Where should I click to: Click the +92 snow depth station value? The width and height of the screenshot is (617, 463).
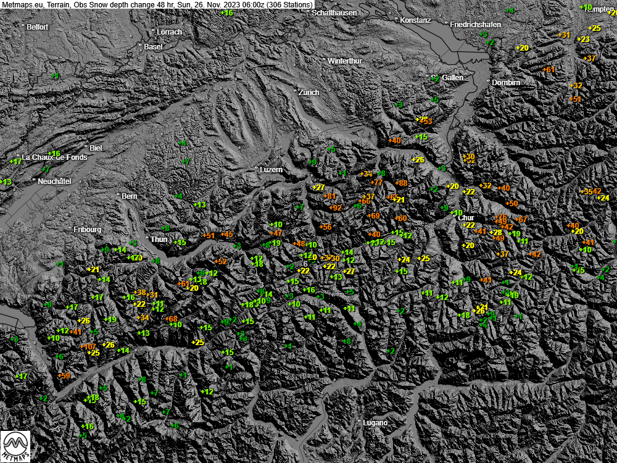click(x=335, y=208)
